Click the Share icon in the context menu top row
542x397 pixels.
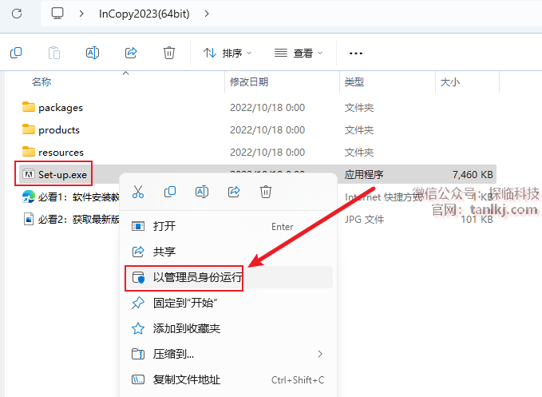pos(234,192)
